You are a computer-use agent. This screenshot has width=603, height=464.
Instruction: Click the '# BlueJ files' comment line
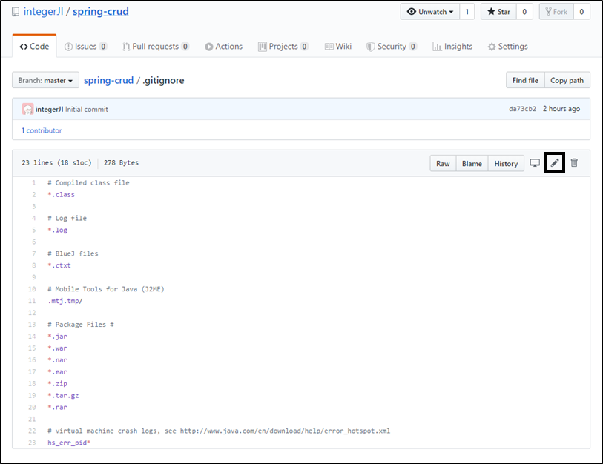[73, 253]
